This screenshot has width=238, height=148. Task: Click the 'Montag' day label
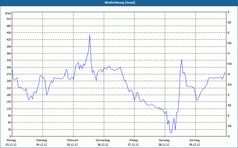tap(11, 140)
